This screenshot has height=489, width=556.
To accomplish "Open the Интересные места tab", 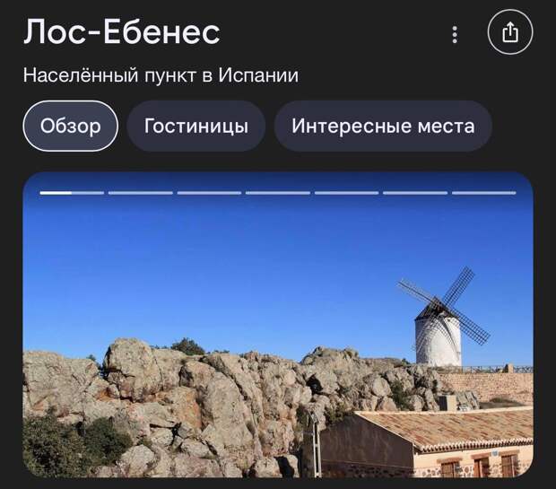I will tap(383, 126).
